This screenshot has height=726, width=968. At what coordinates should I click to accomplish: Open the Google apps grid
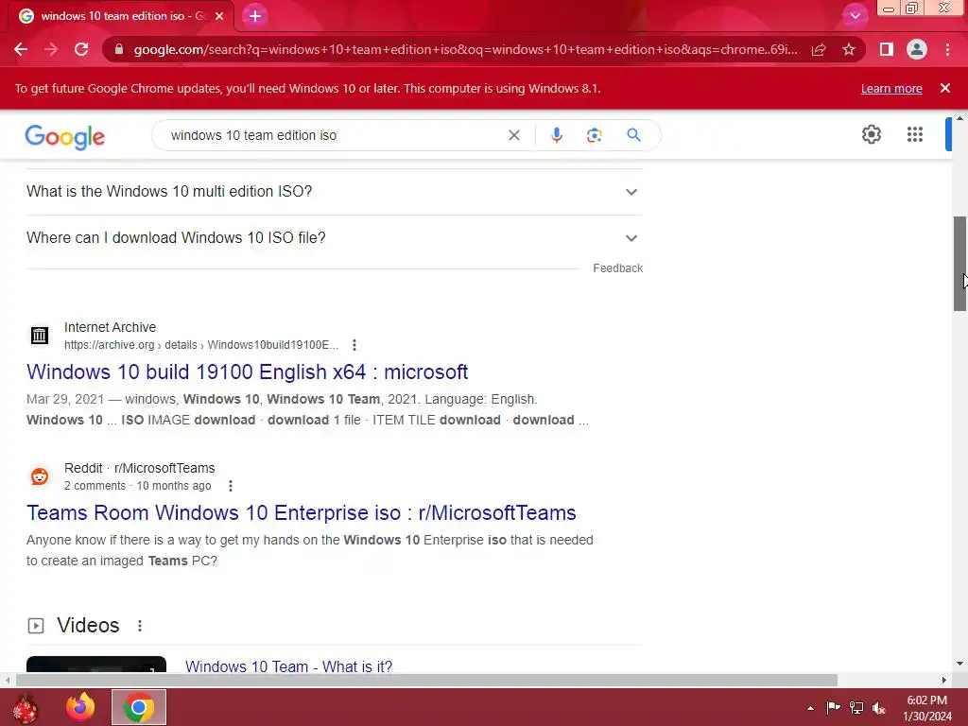pos(915,134)
